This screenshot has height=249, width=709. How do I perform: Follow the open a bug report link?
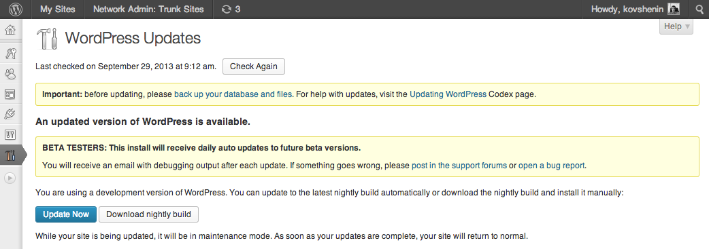552,166
